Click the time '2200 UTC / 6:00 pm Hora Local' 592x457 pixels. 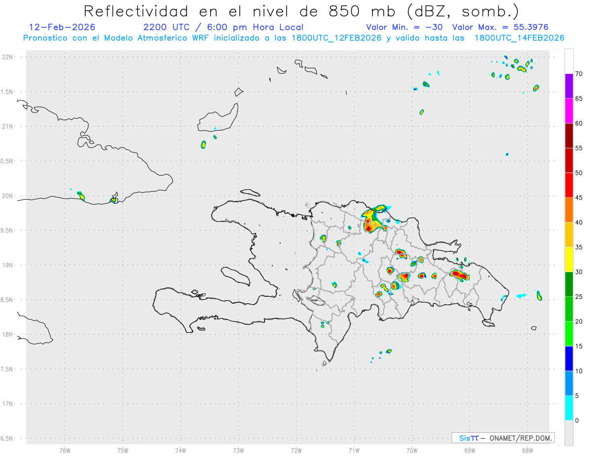point(223,27)
